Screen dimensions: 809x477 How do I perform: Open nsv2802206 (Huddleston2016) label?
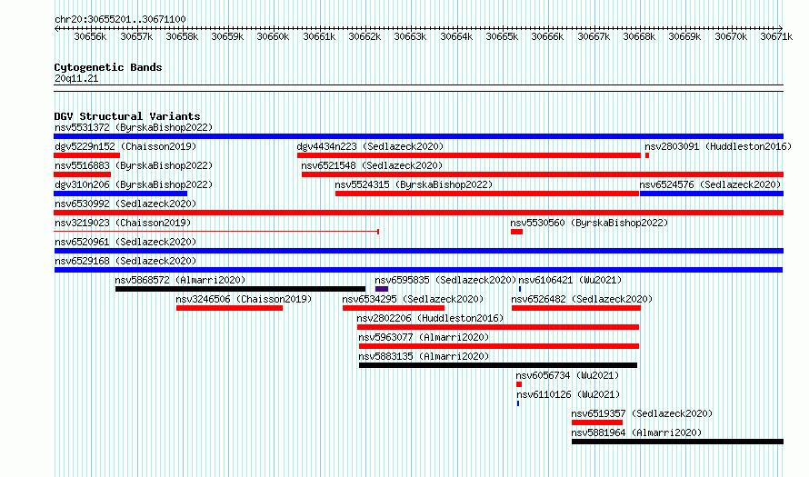pos(430,318)
